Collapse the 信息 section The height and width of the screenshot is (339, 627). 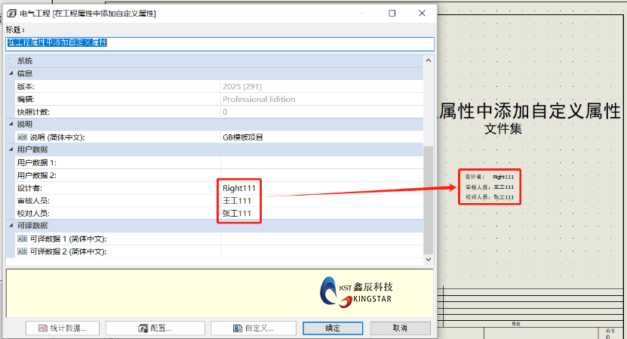tap(11, 73)
